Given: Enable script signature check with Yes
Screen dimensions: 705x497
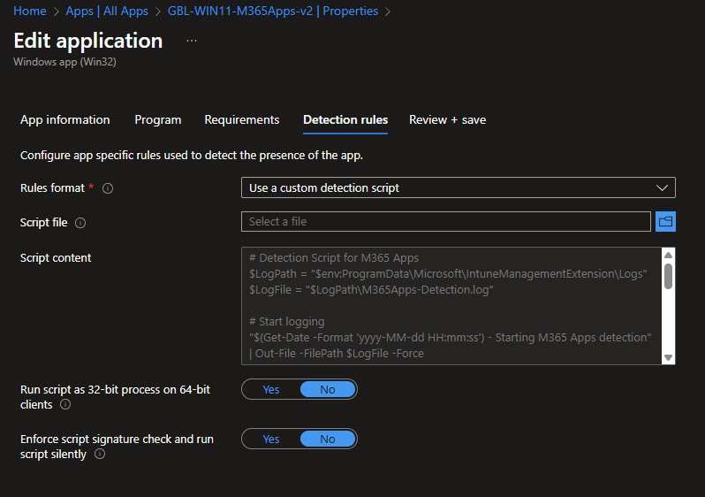Looking at the screenshot, I should (271, 439).
